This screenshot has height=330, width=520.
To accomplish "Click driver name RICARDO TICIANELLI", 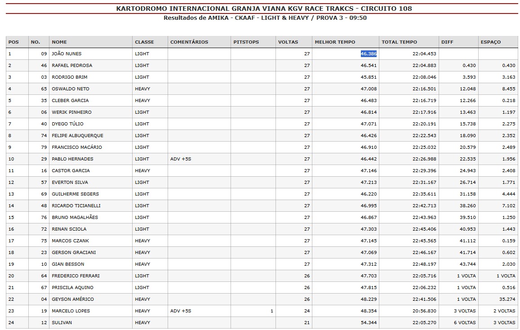I will pos(76,205).
